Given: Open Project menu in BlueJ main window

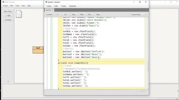Looking at the screenshot, I should click(6, 6).
